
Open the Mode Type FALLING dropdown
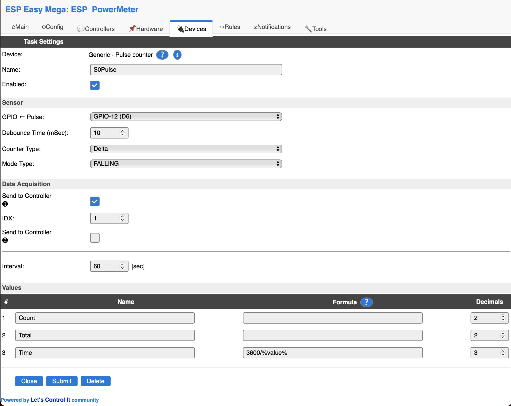pyautogui.click(x=186, y=164)
